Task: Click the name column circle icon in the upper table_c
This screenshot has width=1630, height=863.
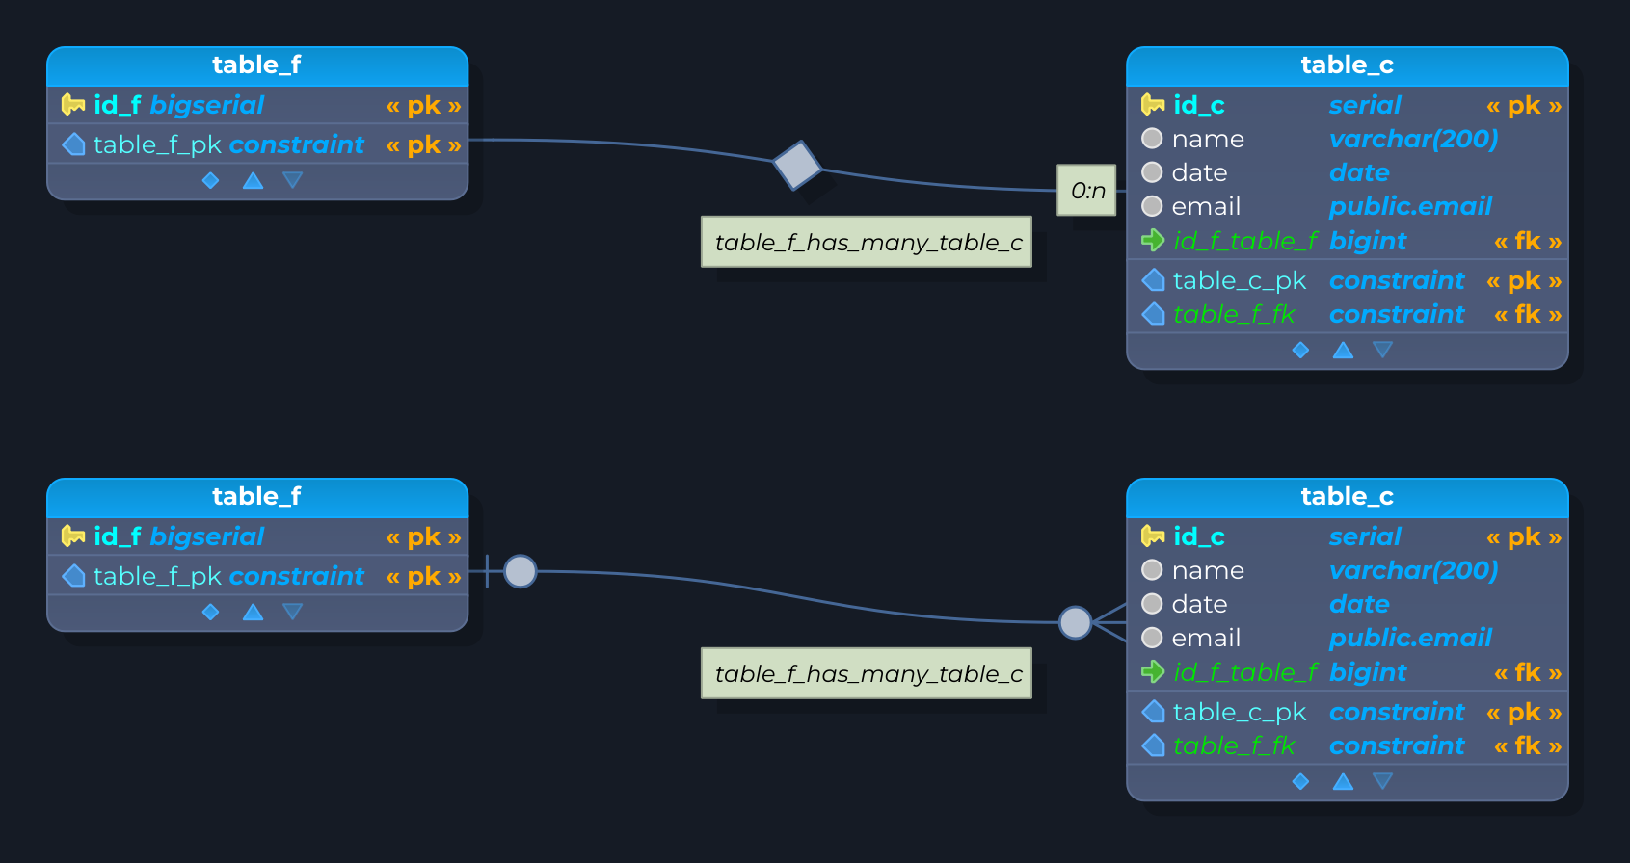Action: point(1152,138)
